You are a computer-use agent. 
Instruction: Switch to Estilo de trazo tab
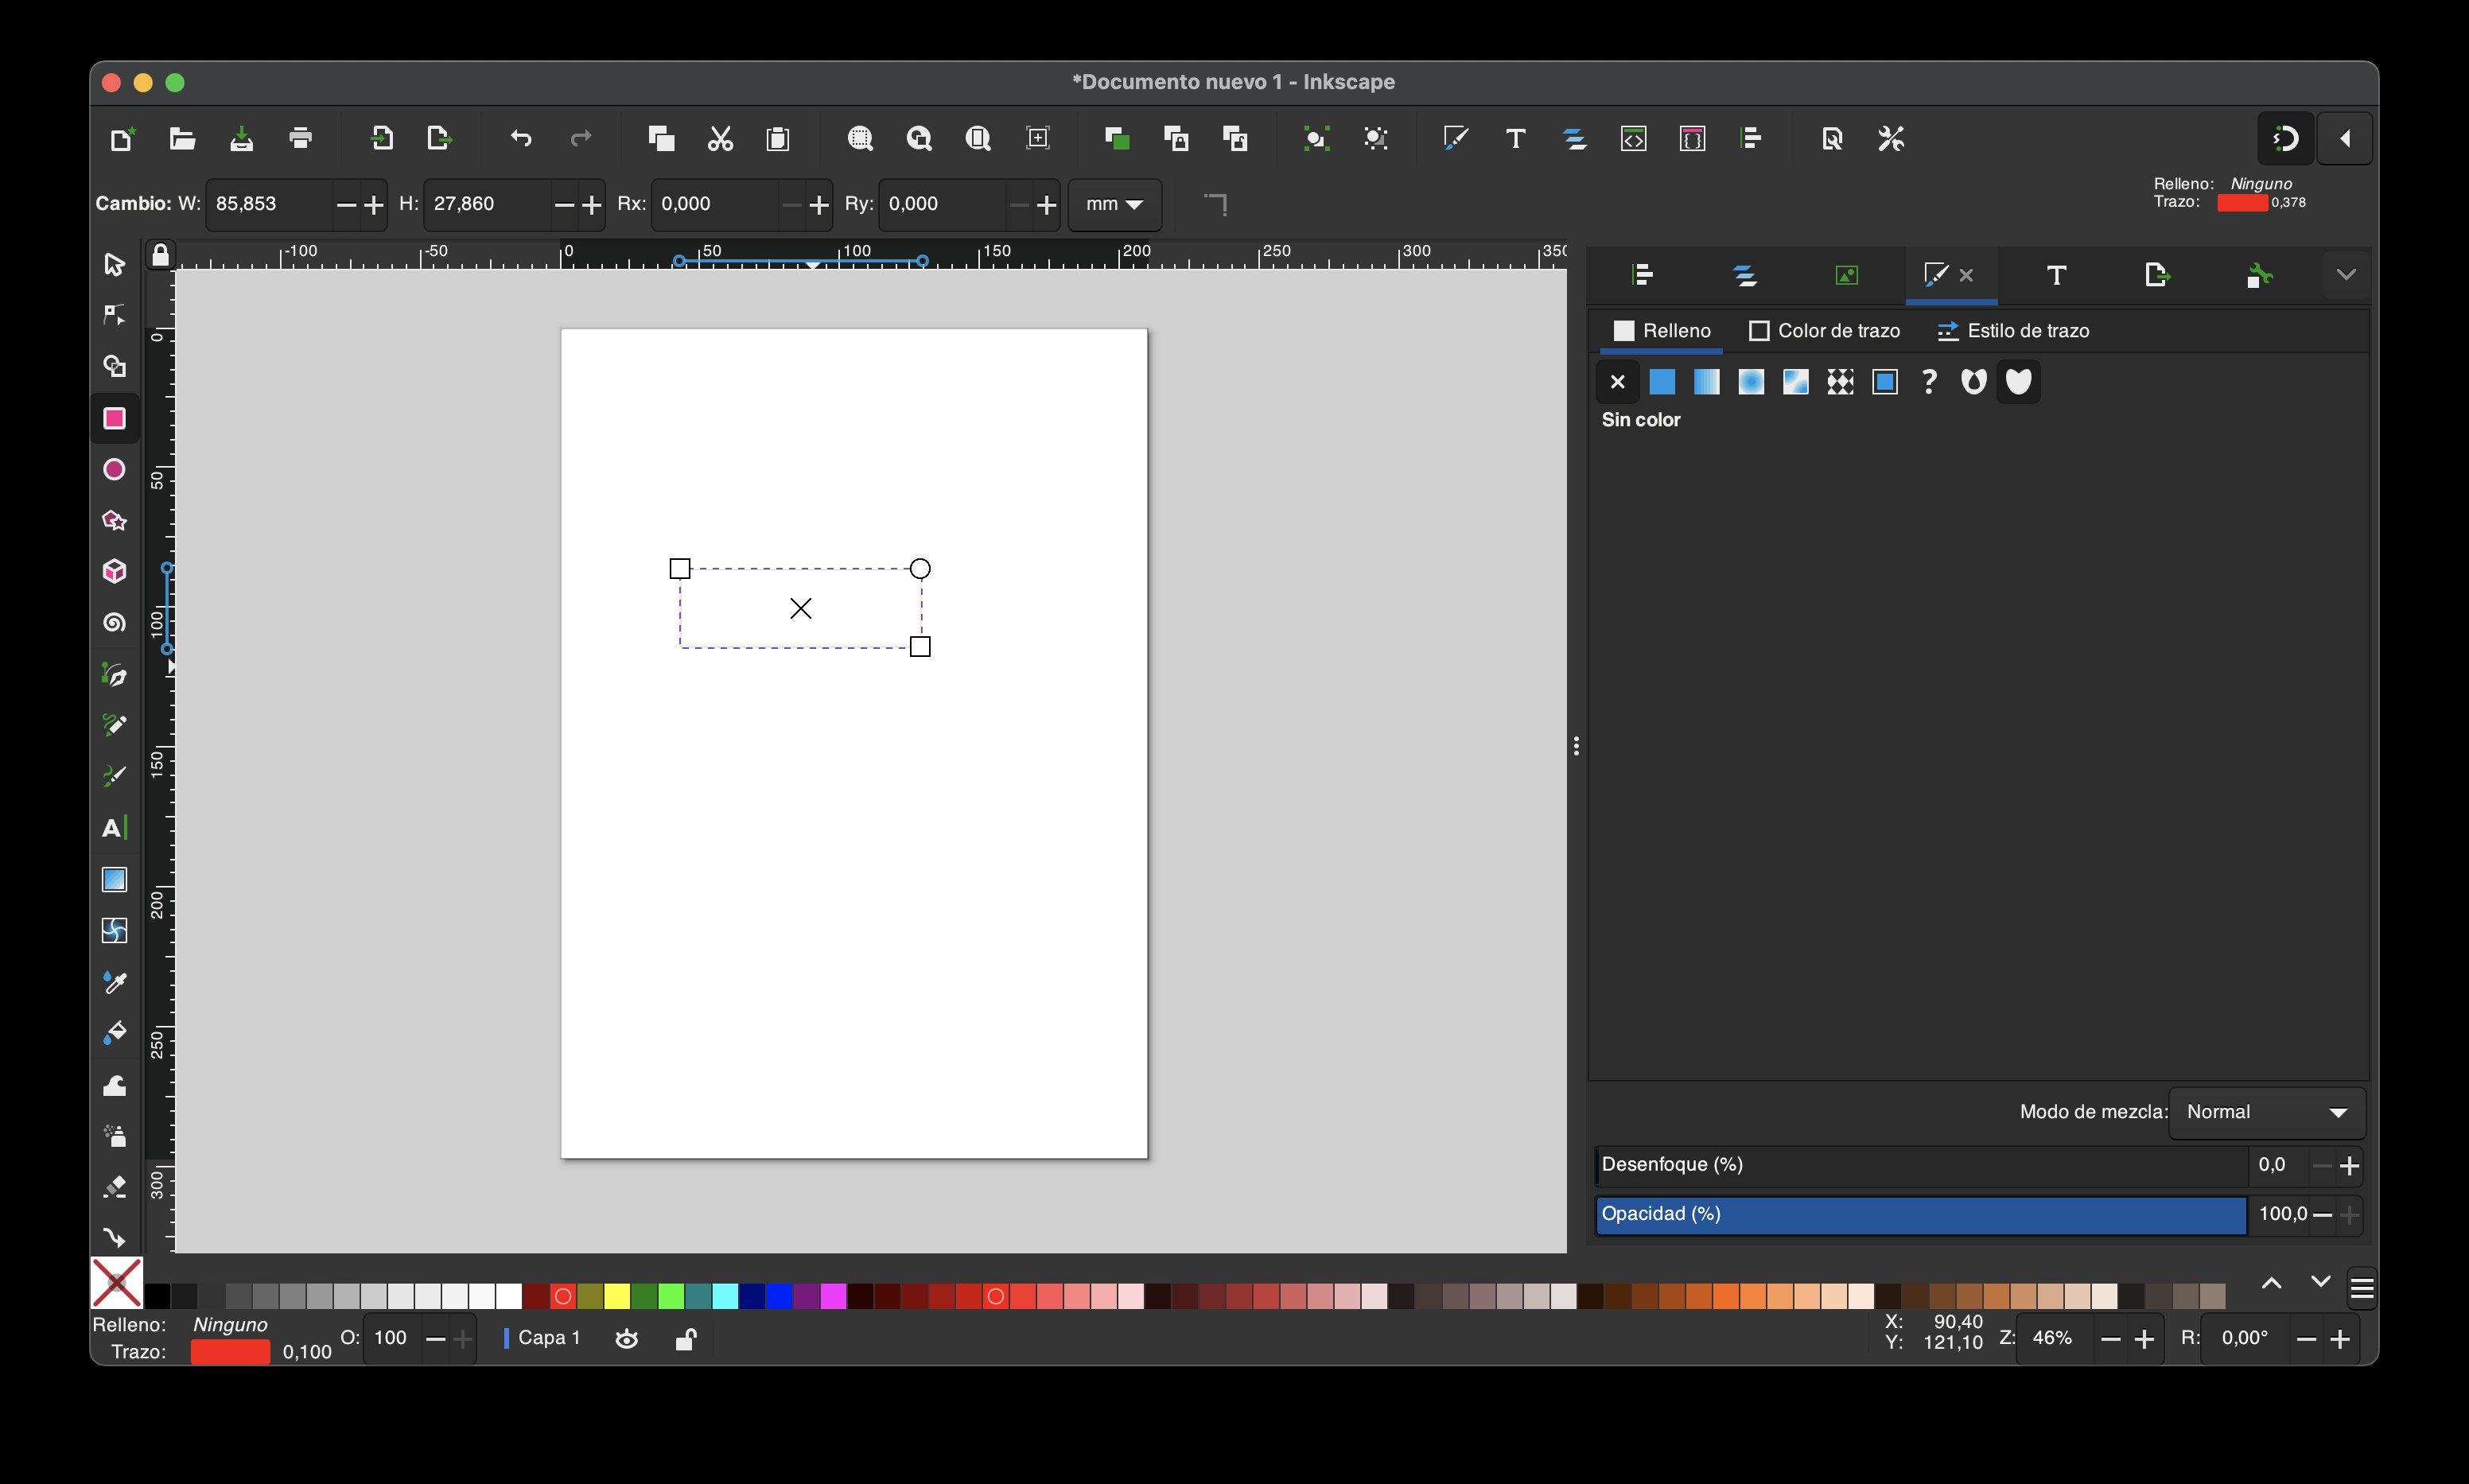point(2013,331)
